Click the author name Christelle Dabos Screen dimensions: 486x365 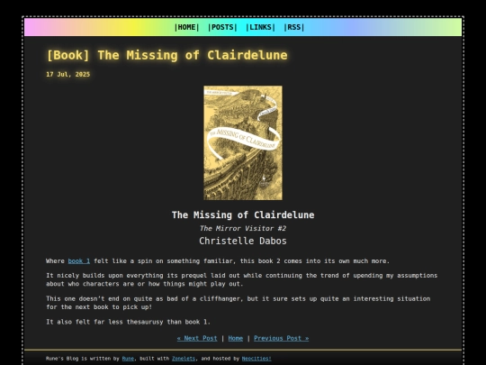pos(243,241)
